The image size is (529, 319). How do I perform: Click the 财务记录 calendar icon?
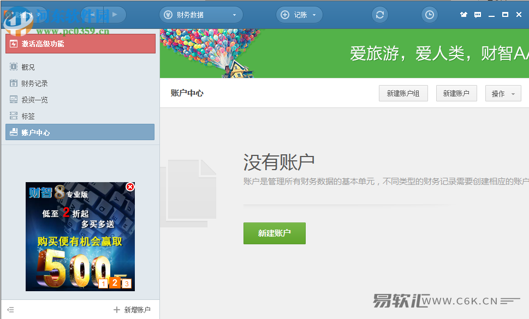pos(14,83)
